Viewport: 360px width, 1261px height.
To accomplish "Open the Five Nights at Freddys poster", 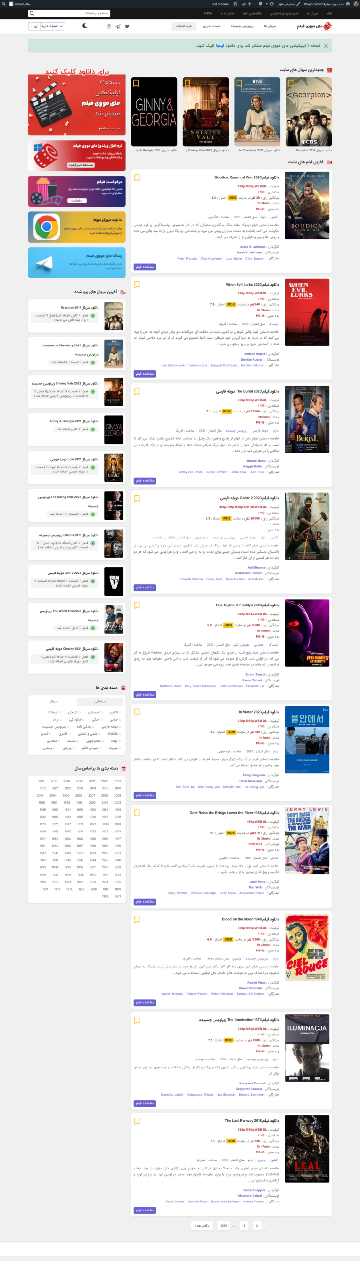I will coord(307,633).
